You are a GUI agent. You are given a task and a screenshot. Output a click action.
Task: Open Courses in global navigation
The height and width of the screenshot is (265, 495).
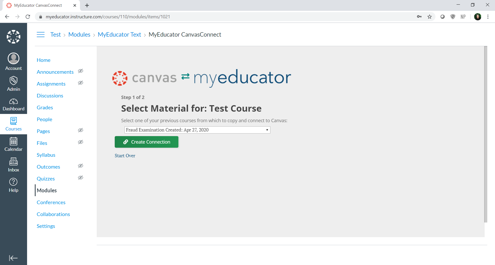pyautogui.click(x=13, y=124)
